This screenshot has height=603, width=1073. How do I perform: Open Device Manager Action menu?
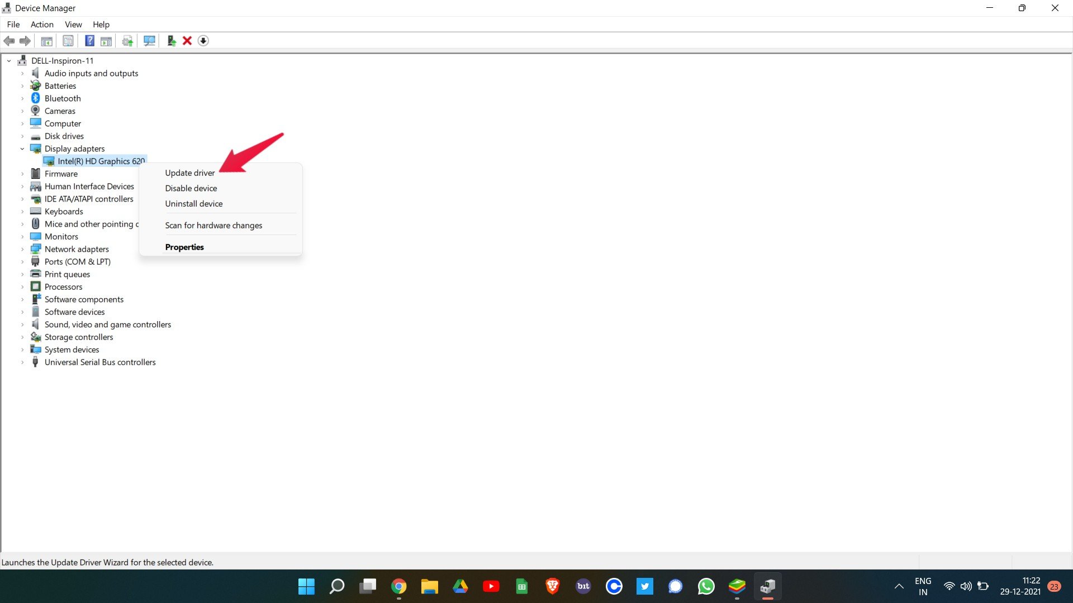coord(41,25)
